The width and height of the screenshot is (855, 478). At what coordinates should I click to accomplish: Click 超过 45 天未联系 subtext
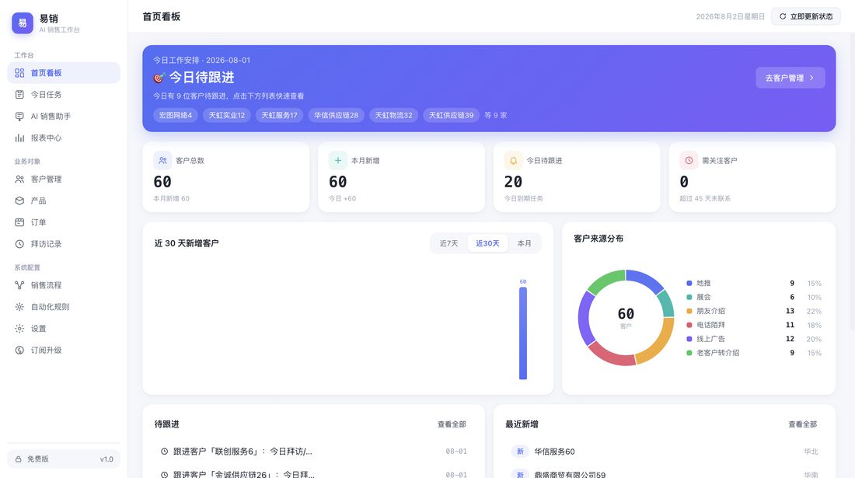705,198
